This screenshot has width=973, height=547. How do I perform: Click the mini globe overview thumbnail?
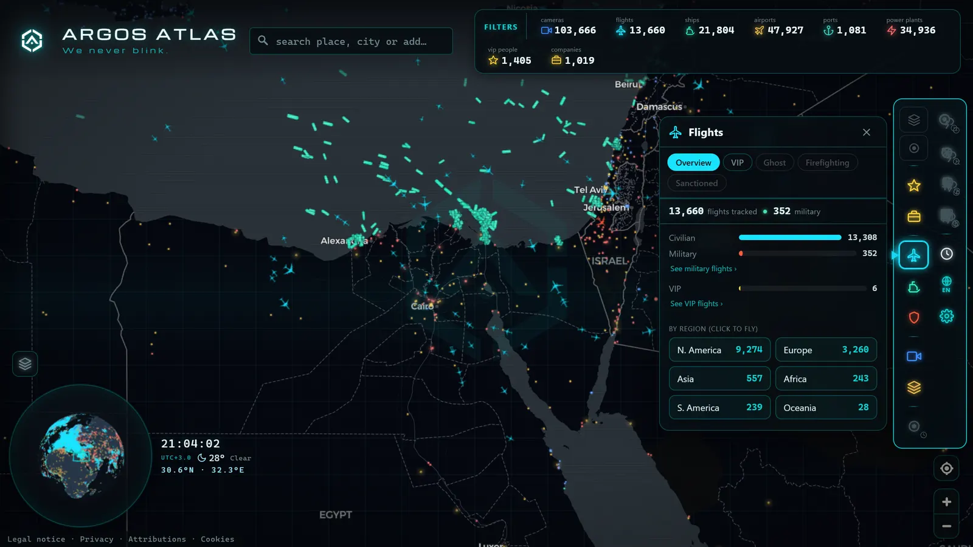[81, 456]
